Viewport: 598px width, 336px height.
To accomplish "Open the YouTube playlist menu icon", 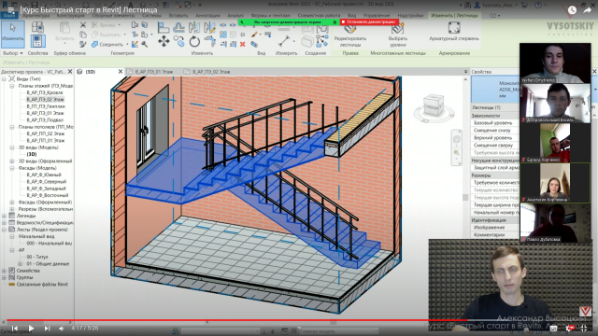I will [10, 10].
